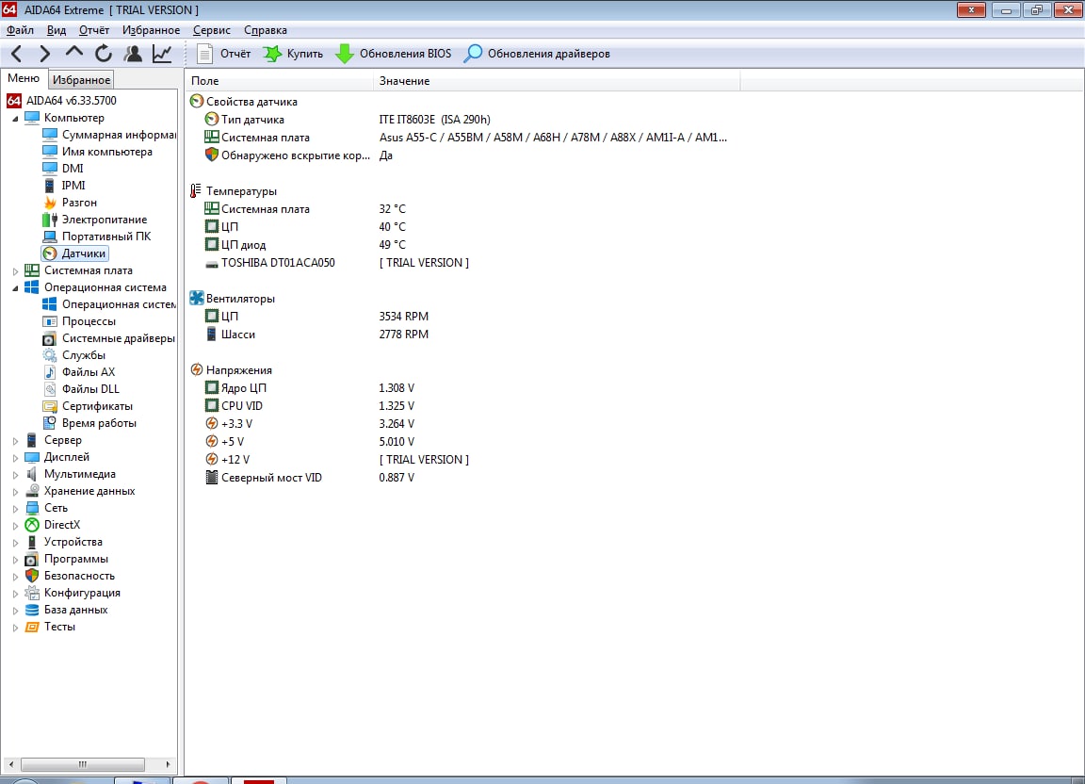1085x784 pixels.
Task: Select the Устройства tree item
Action: pos(64,542)
